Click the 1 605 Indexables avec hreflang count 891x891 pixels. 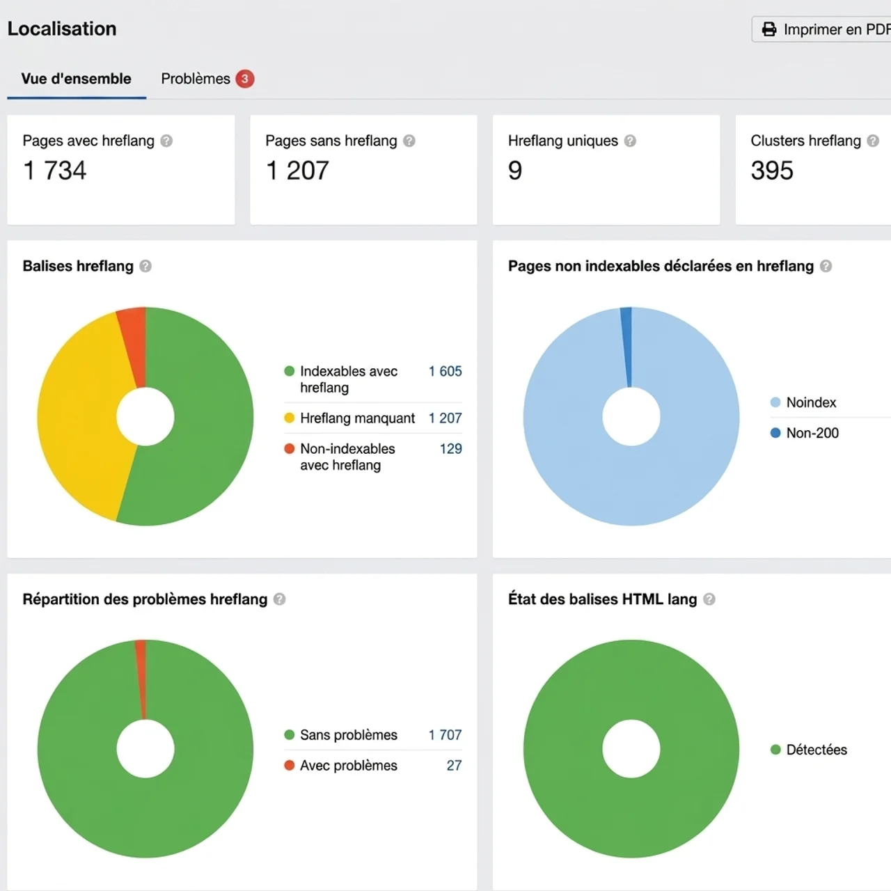(x=445, y=372)
